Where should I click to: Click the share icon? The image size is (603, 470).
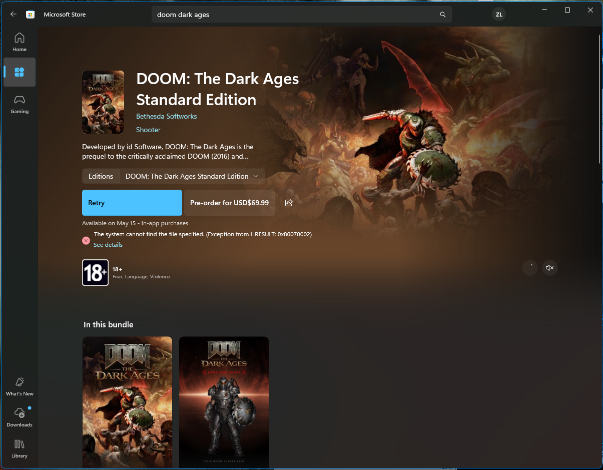pyautogui.click(x=289, y=203)
